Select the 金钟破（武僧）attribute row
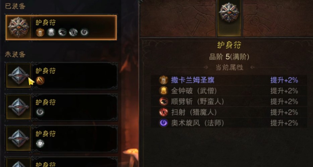The image size is (313, 167). pos(229,91)
